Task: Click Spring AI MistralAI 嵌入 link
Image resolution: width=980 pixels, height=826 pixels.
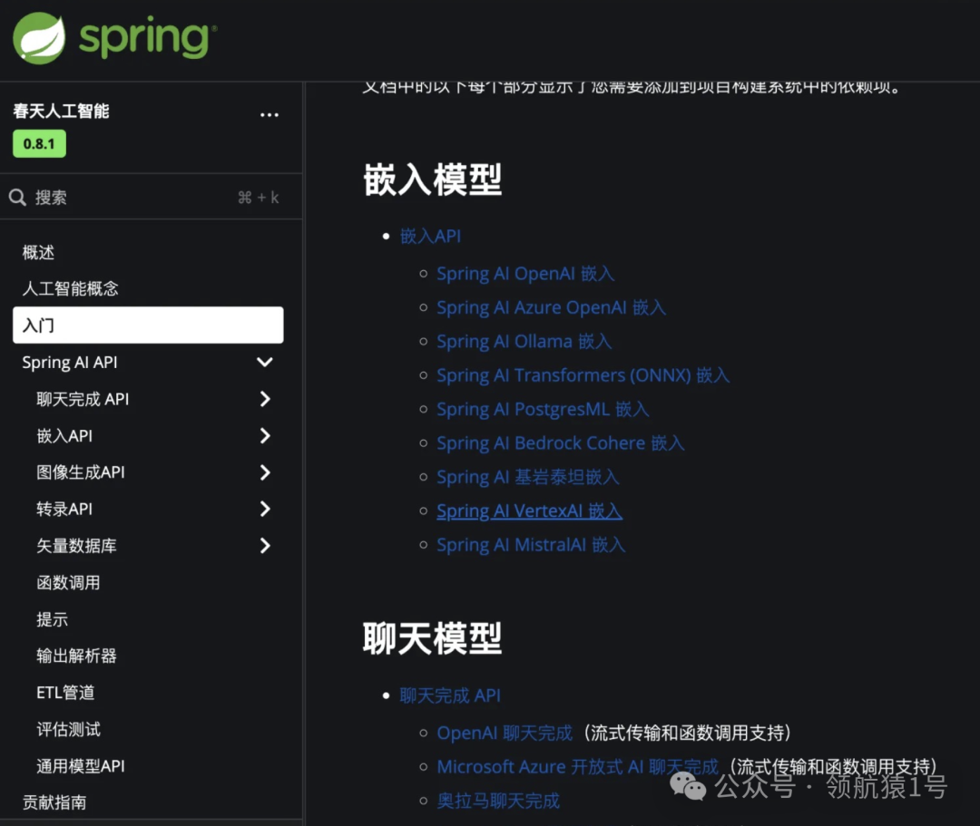Action: click(531, 544)
